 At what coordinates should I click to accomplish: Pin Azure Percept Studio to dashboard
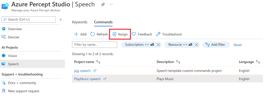point(103,5)
